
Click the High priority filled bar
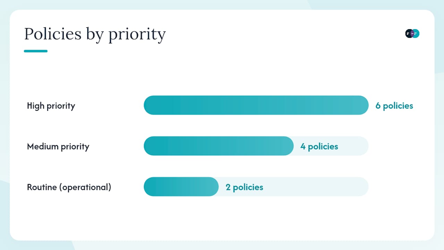click(256, 105)
